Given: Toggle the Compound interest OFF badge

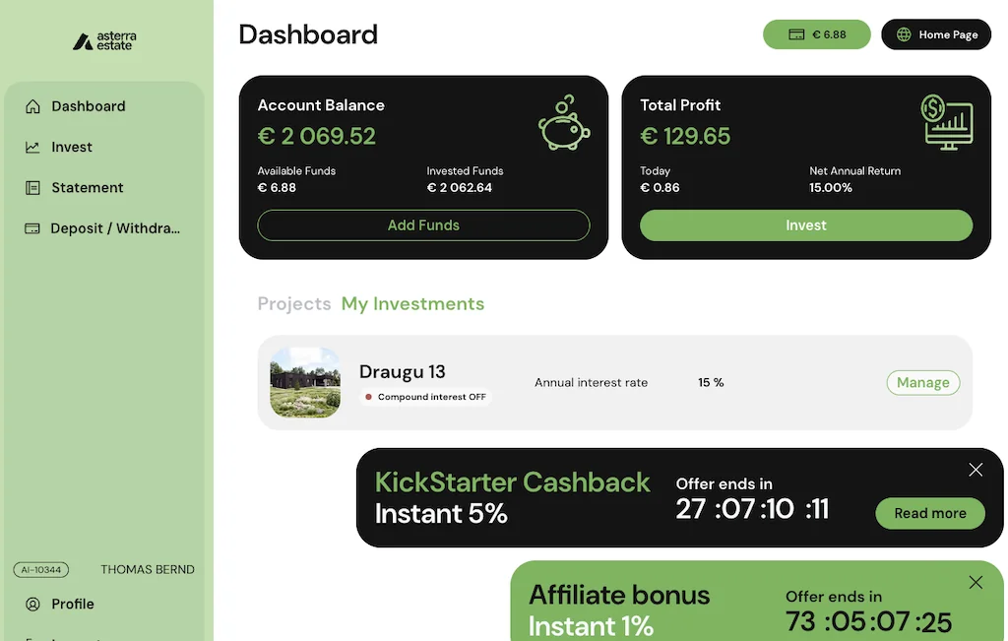Looking at the screenshot, I should (x=425, y=397).
